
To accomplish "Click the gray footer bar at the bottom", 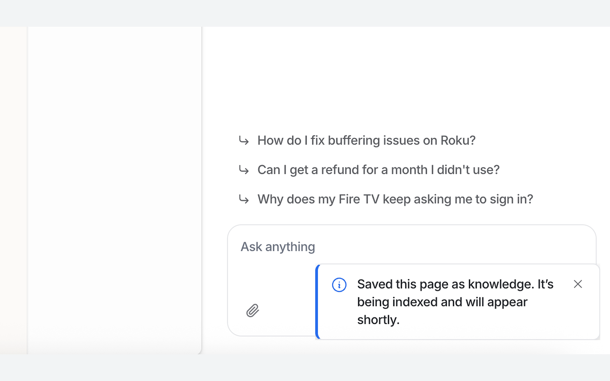I will pos(305,368).
